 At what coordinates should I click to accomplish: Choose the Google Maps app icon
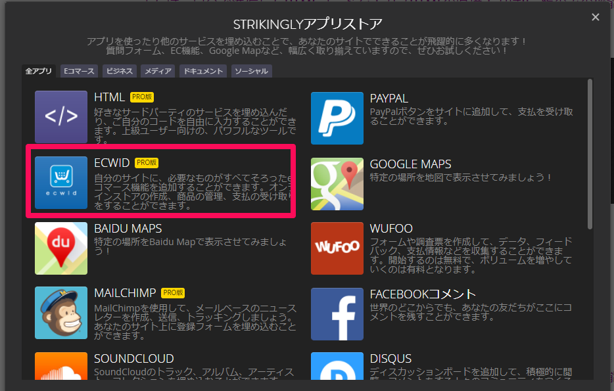pos(337,184)
